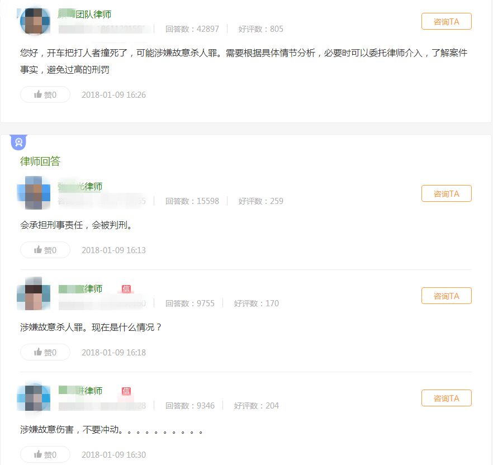The width and height of the screenshot is (493, 465).
Task: Open avatar of lawyer with 259 good reviews
Action: pyautogui.click(x=34, y=193)
